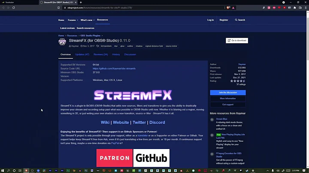
Task: Open the GitHub source code URL
Action: pos(114,69)
